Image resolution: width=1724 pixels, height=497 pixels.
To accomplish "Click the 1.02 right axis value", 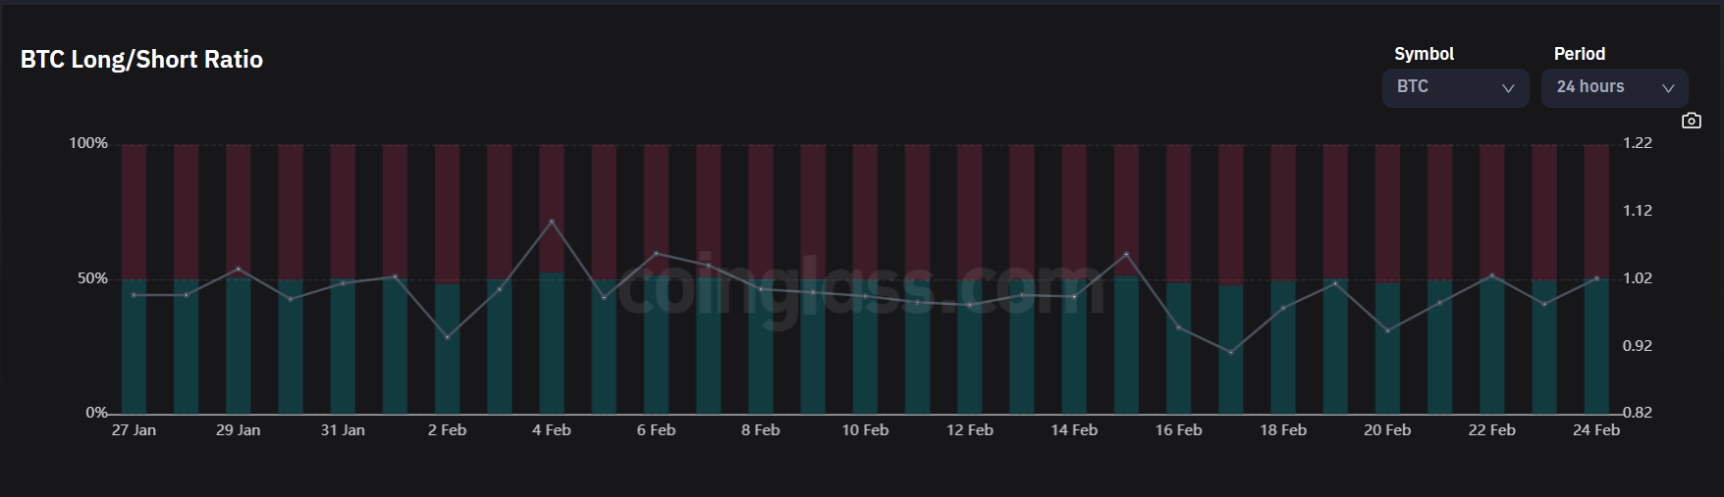I will point(1638,278).
